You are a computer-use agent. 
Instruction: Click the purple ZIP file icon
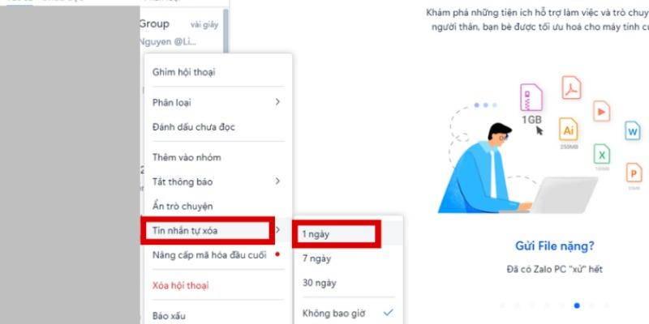click(x=531, y=97)
